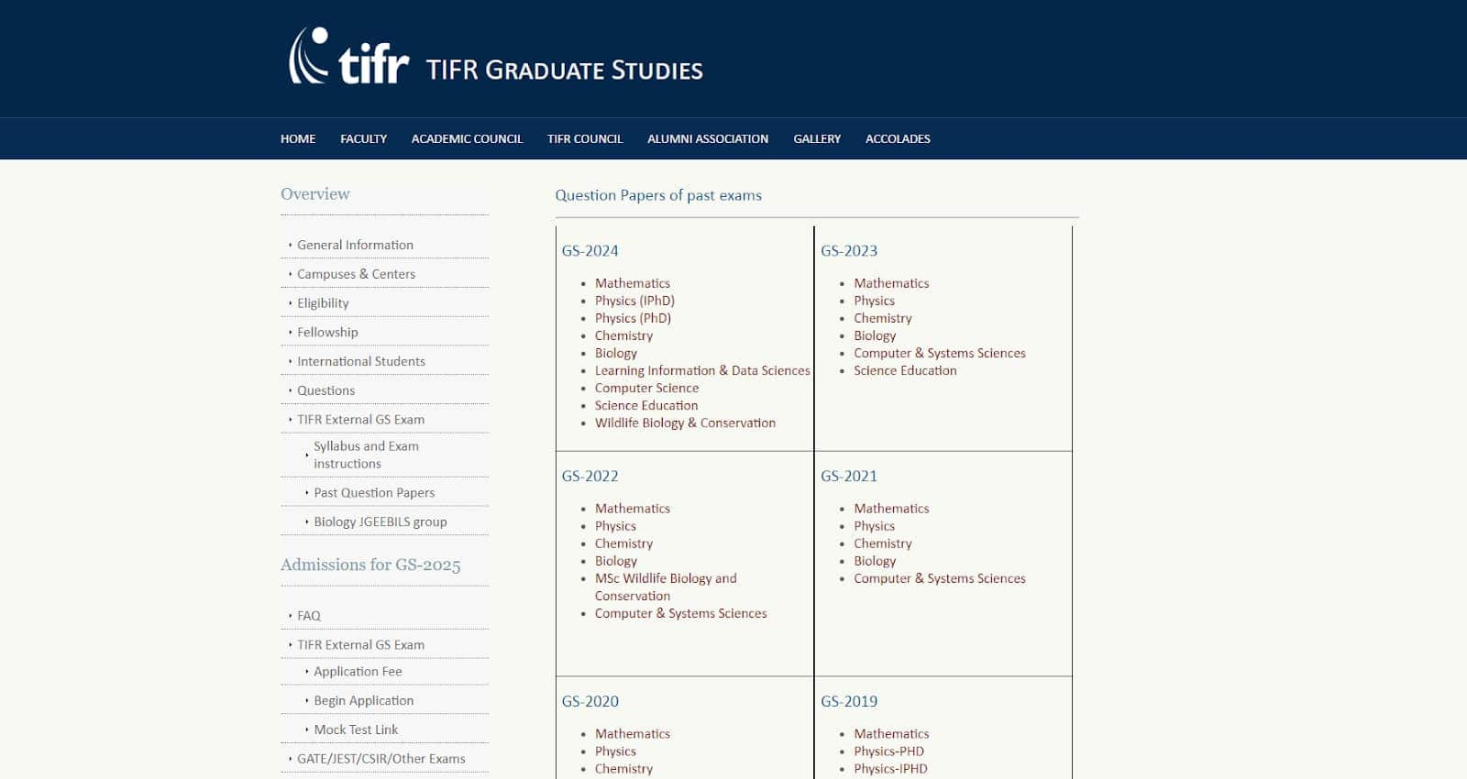Open GS-2023 Biology paper
1467x779 pixels.
(x=875, y=336)
